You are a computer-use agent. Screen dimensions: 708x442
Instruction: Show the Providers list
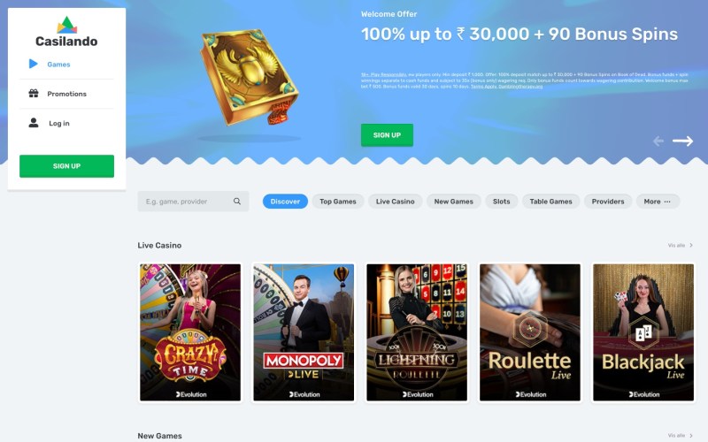tap(608, 202)
